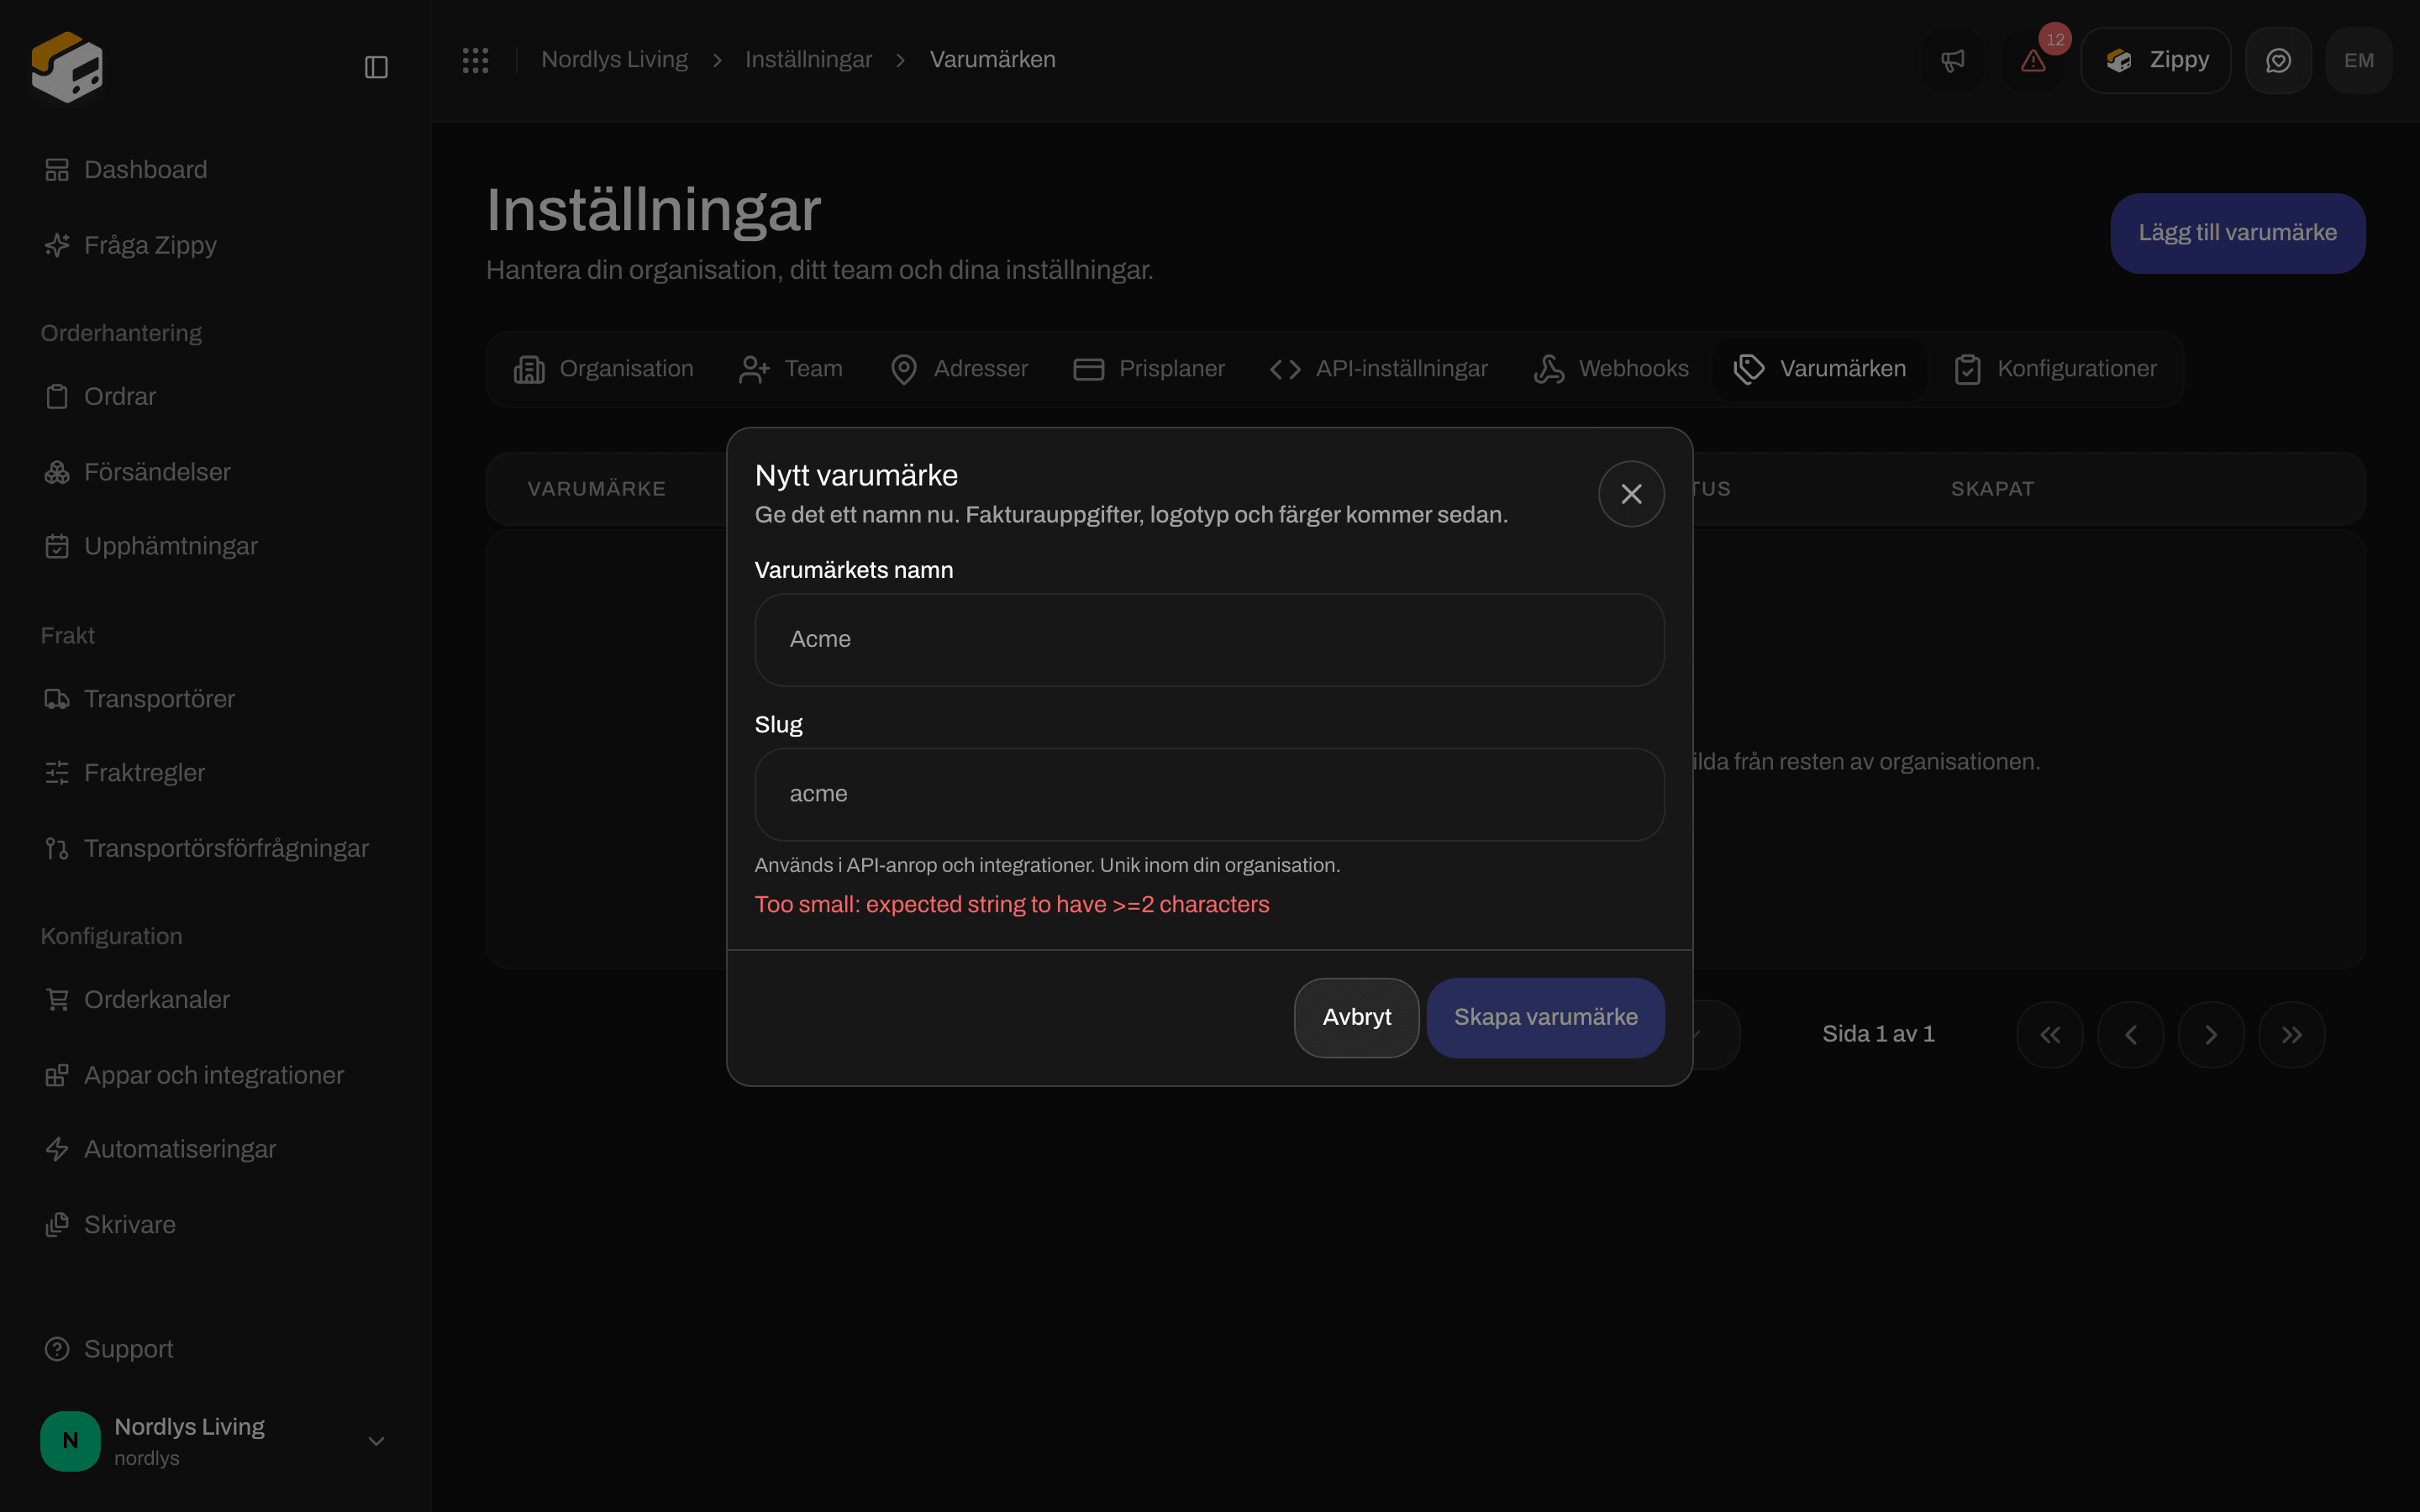The width and height of the screenshot is (2420, 1512).
Task: Open Fråga Zippy in the sidebar
Action: coord(130,245)
